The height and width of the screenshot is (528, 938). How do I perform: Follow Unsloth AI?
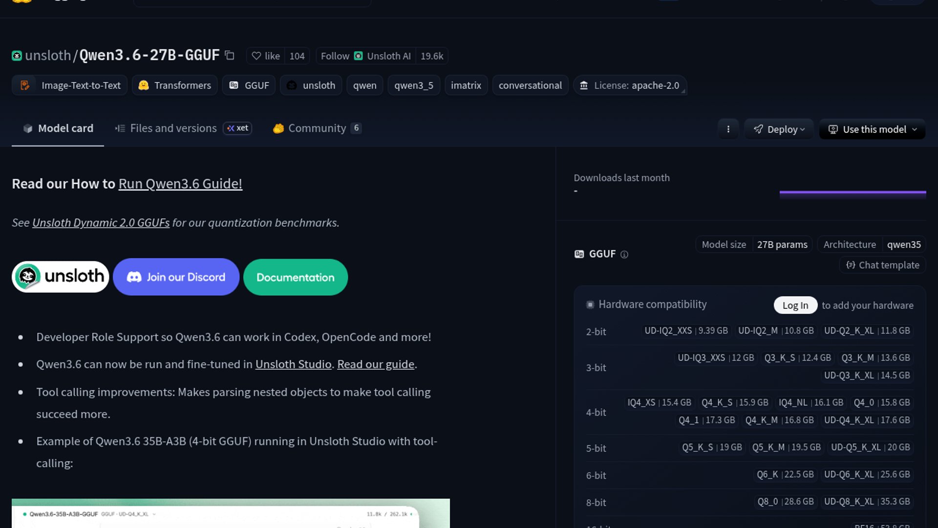[x=335, y=56]
